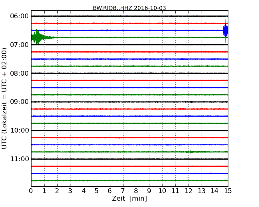Select x-axis tick label 15
The height and width of the screenshot is (207, 259).
(228, 191)
